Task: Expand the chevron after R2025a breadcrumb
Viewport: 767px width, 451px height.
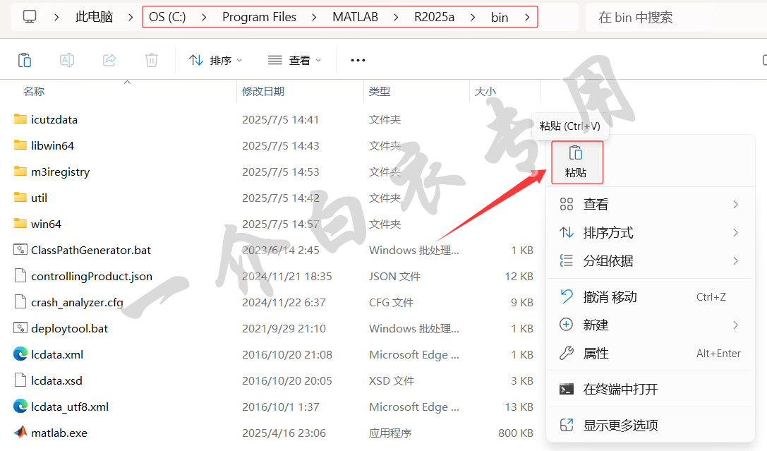Action: (473, 17)
